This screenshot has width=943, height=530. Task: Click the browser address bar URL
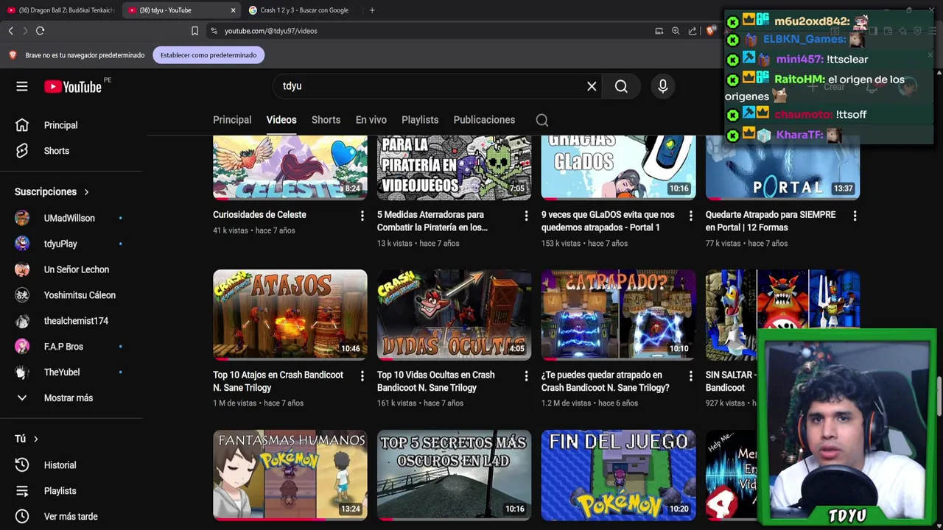(270, 31)
